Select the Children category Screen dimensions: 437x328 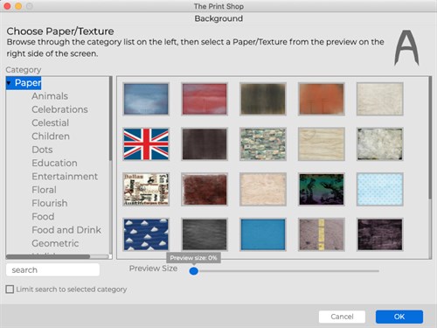pos(51,136)
